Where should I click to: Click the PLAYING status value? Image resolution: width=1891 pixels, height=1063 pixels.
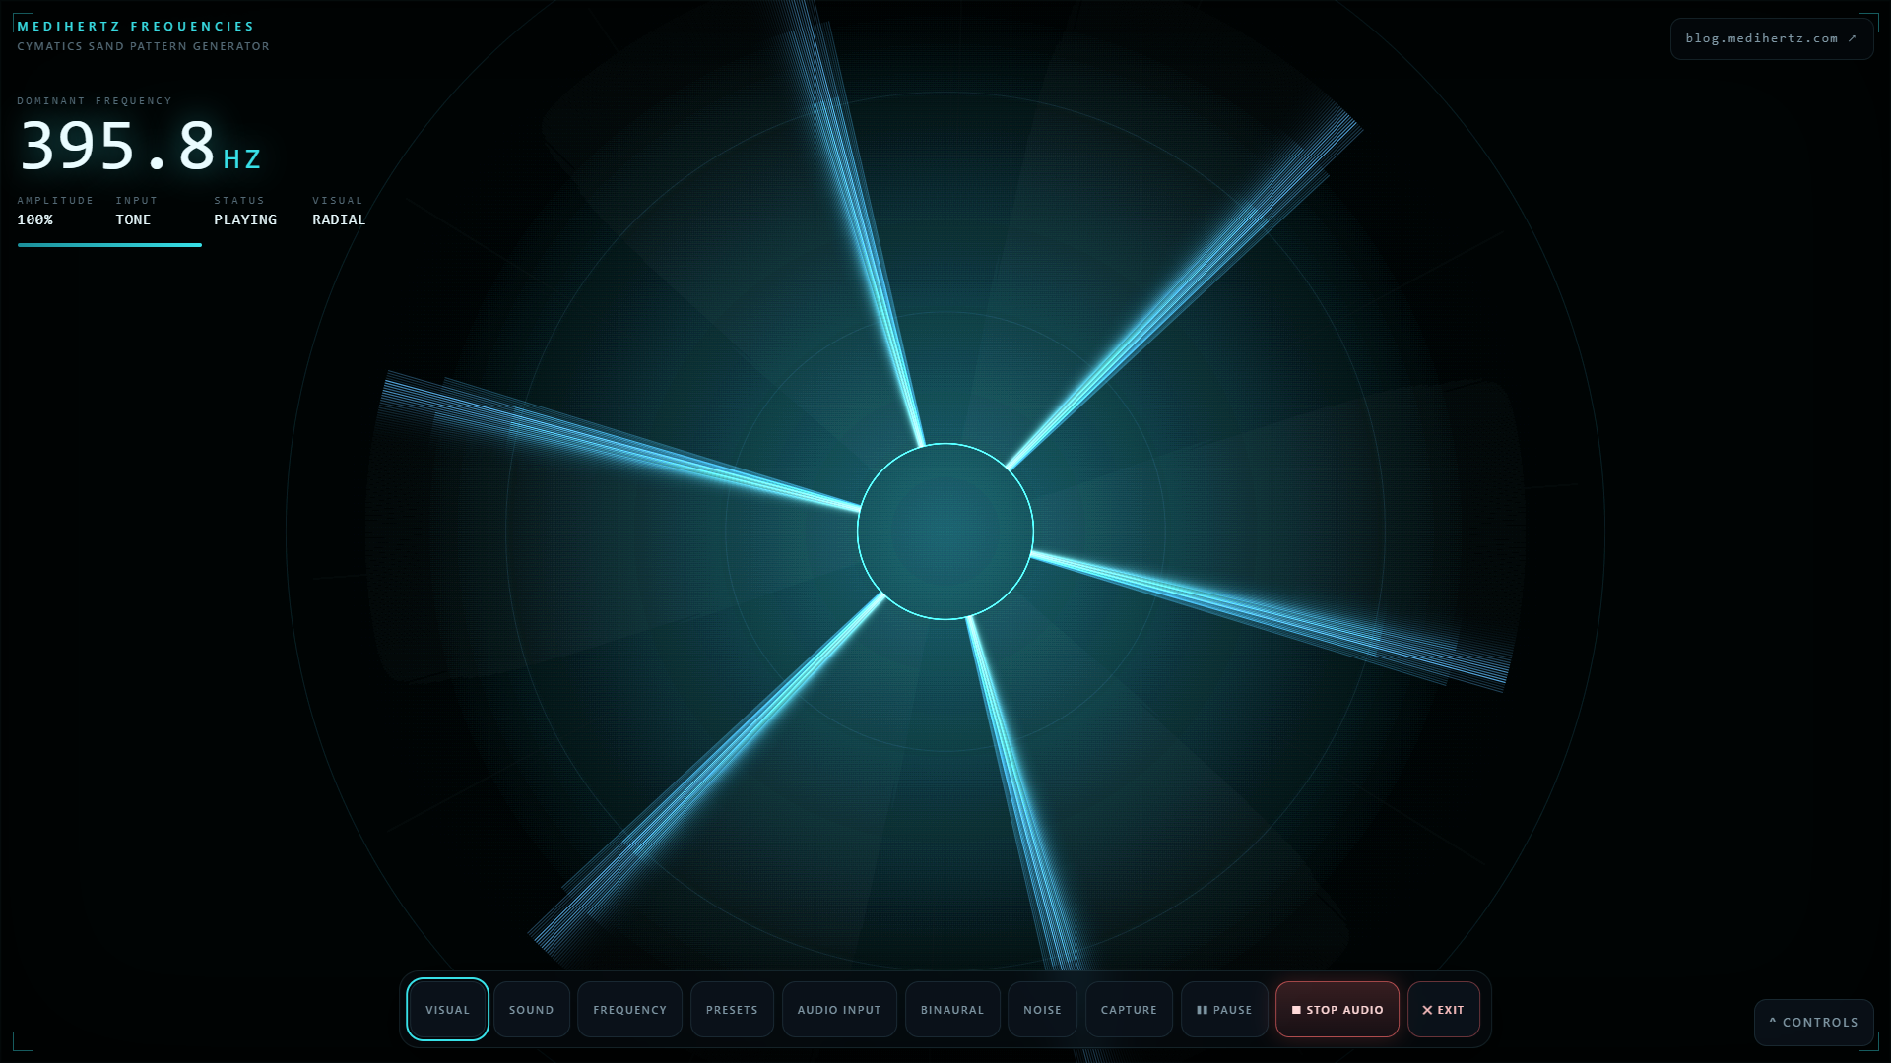click(x=245, y=219)
